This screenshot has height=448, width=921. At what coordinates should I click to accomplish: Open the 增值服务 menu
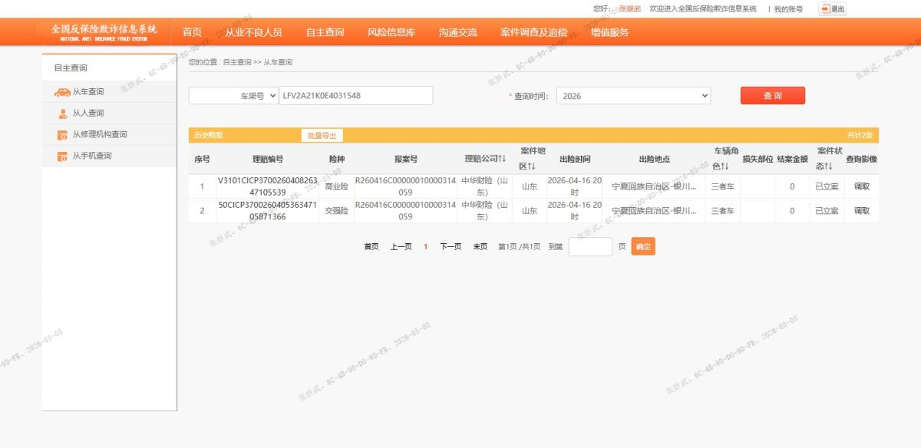point(610,32)
